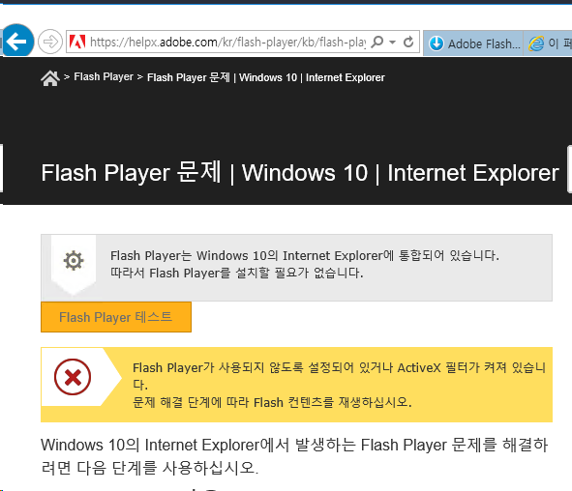Click the gear icon in the info box
The height and width of the screenshot is (491, 572).
[x=74, y=260]
